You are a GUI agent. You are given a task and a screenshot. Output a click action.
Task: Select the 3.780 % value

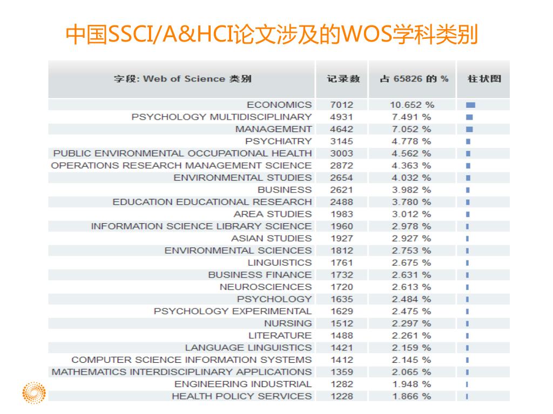tap(412, 202)
